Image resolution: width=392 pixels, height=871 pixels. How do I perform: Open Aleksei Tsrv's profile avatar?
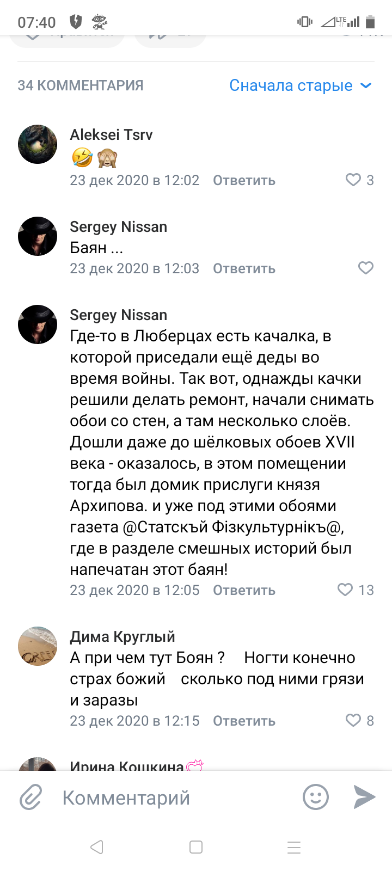tap(38, 144)
